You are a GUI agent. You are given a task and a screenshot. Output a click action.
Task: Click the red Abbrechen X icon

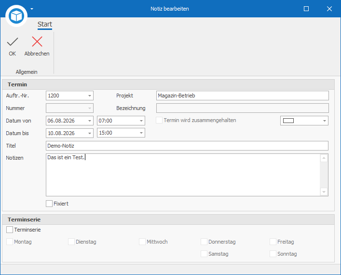[x=37, y=41]
